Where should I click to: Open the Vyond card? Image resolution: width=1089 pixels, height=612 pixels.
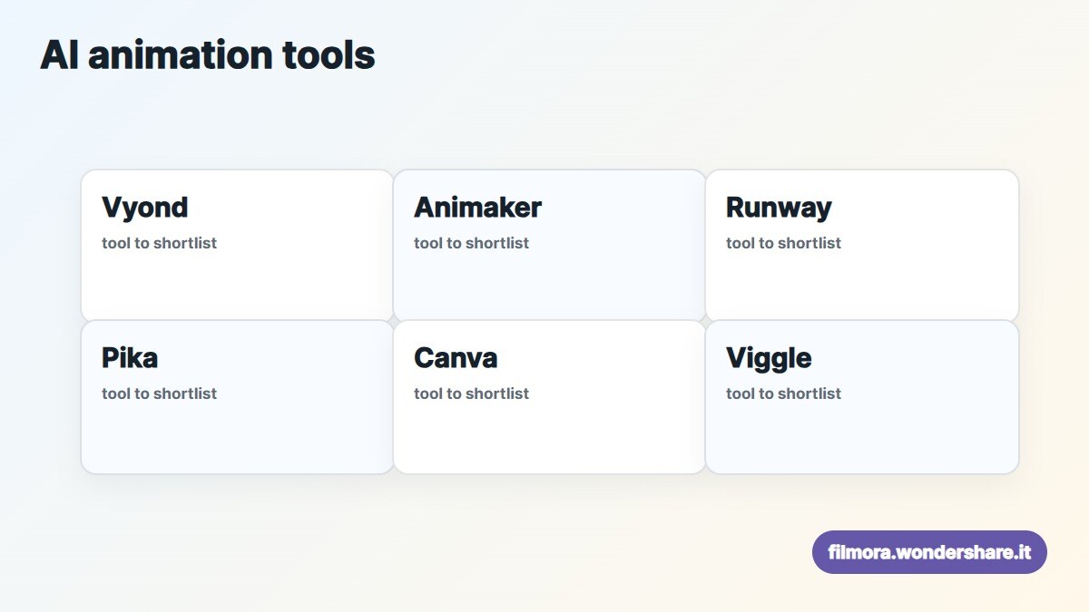click(238, 246)
